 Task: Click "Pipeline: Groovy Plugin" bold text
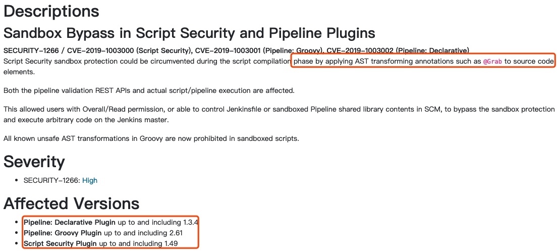coord(62,233)
